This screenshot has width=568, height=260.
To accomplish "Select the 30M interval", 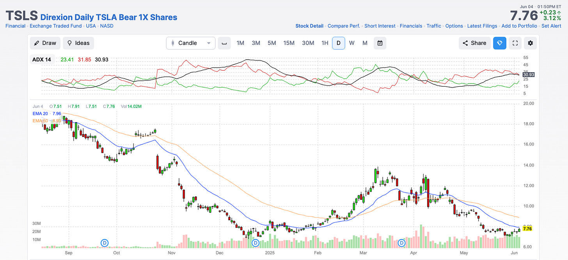I will (308, 43).
